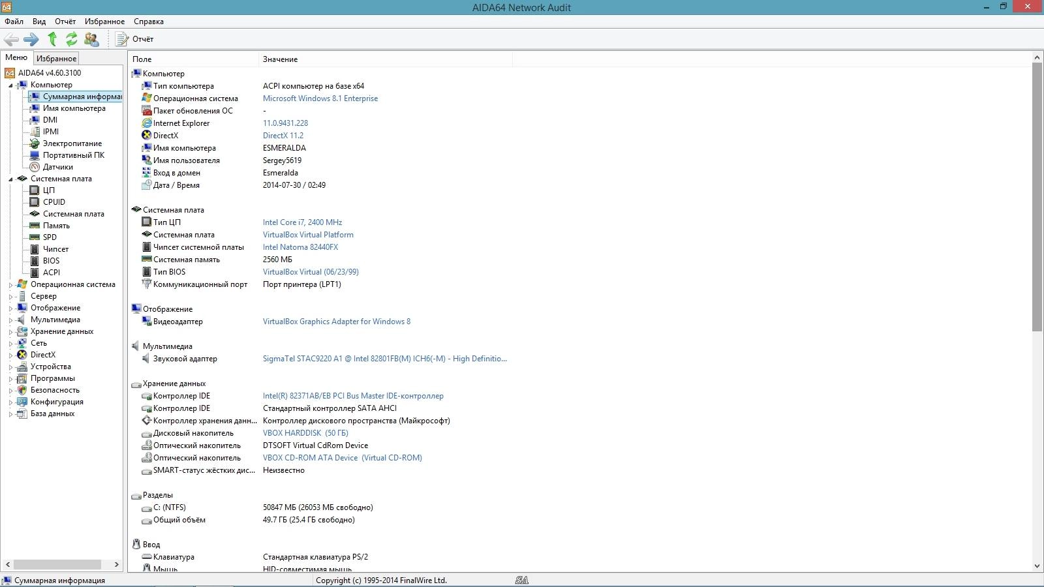The width and height of the screenshot is (1044, 587).
Task: Click the BIOS tree icon
Action: pyautogui.click(x=35, y=261)
